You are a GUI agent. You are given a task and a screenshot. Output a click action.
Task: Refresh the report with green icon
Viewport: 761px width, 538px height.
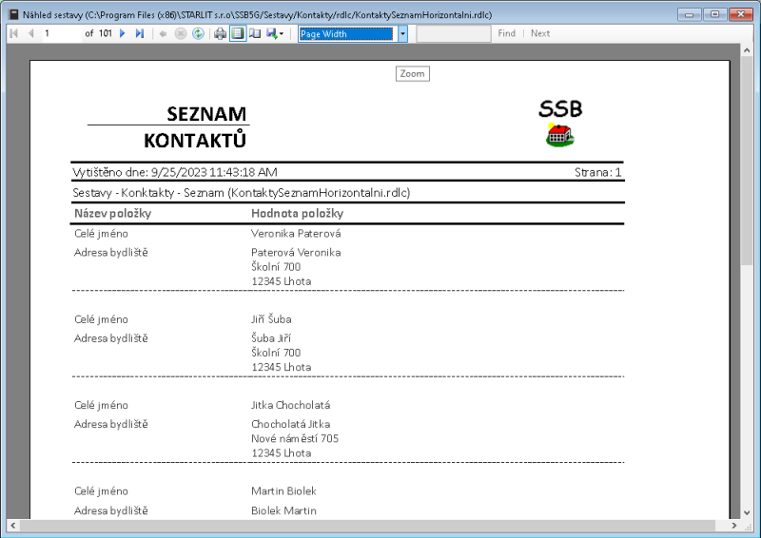pyautogui.click(x=198, y=33)
